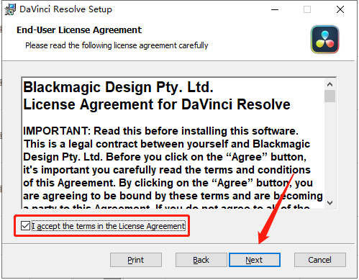Click the 'Blackmagic Design Pty. Ltd.' heading
This screenshot has height=280, width=359.
[118, 87]
